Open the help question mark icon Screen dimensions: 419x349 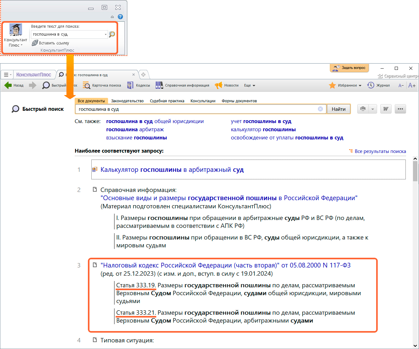tap(120, 17)
